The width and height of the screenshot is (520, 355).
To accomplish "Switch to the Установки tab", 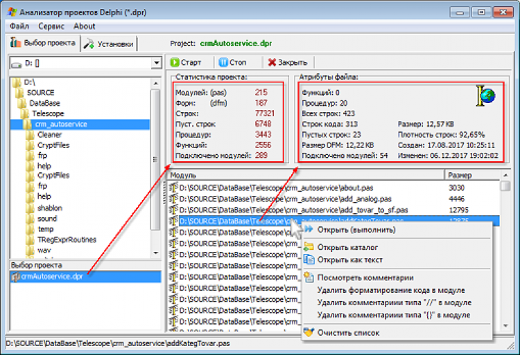I will (x=108, y=44).
